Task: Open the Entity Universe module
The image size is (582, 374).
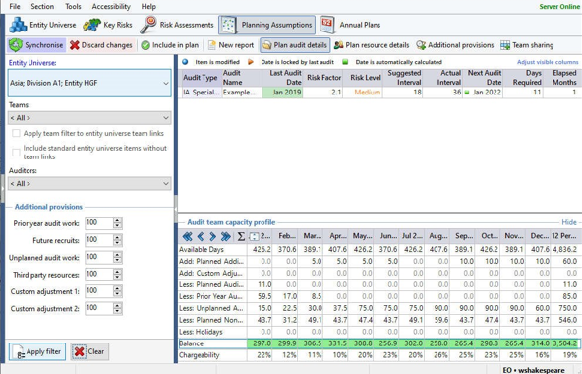Action: point(42,25)
